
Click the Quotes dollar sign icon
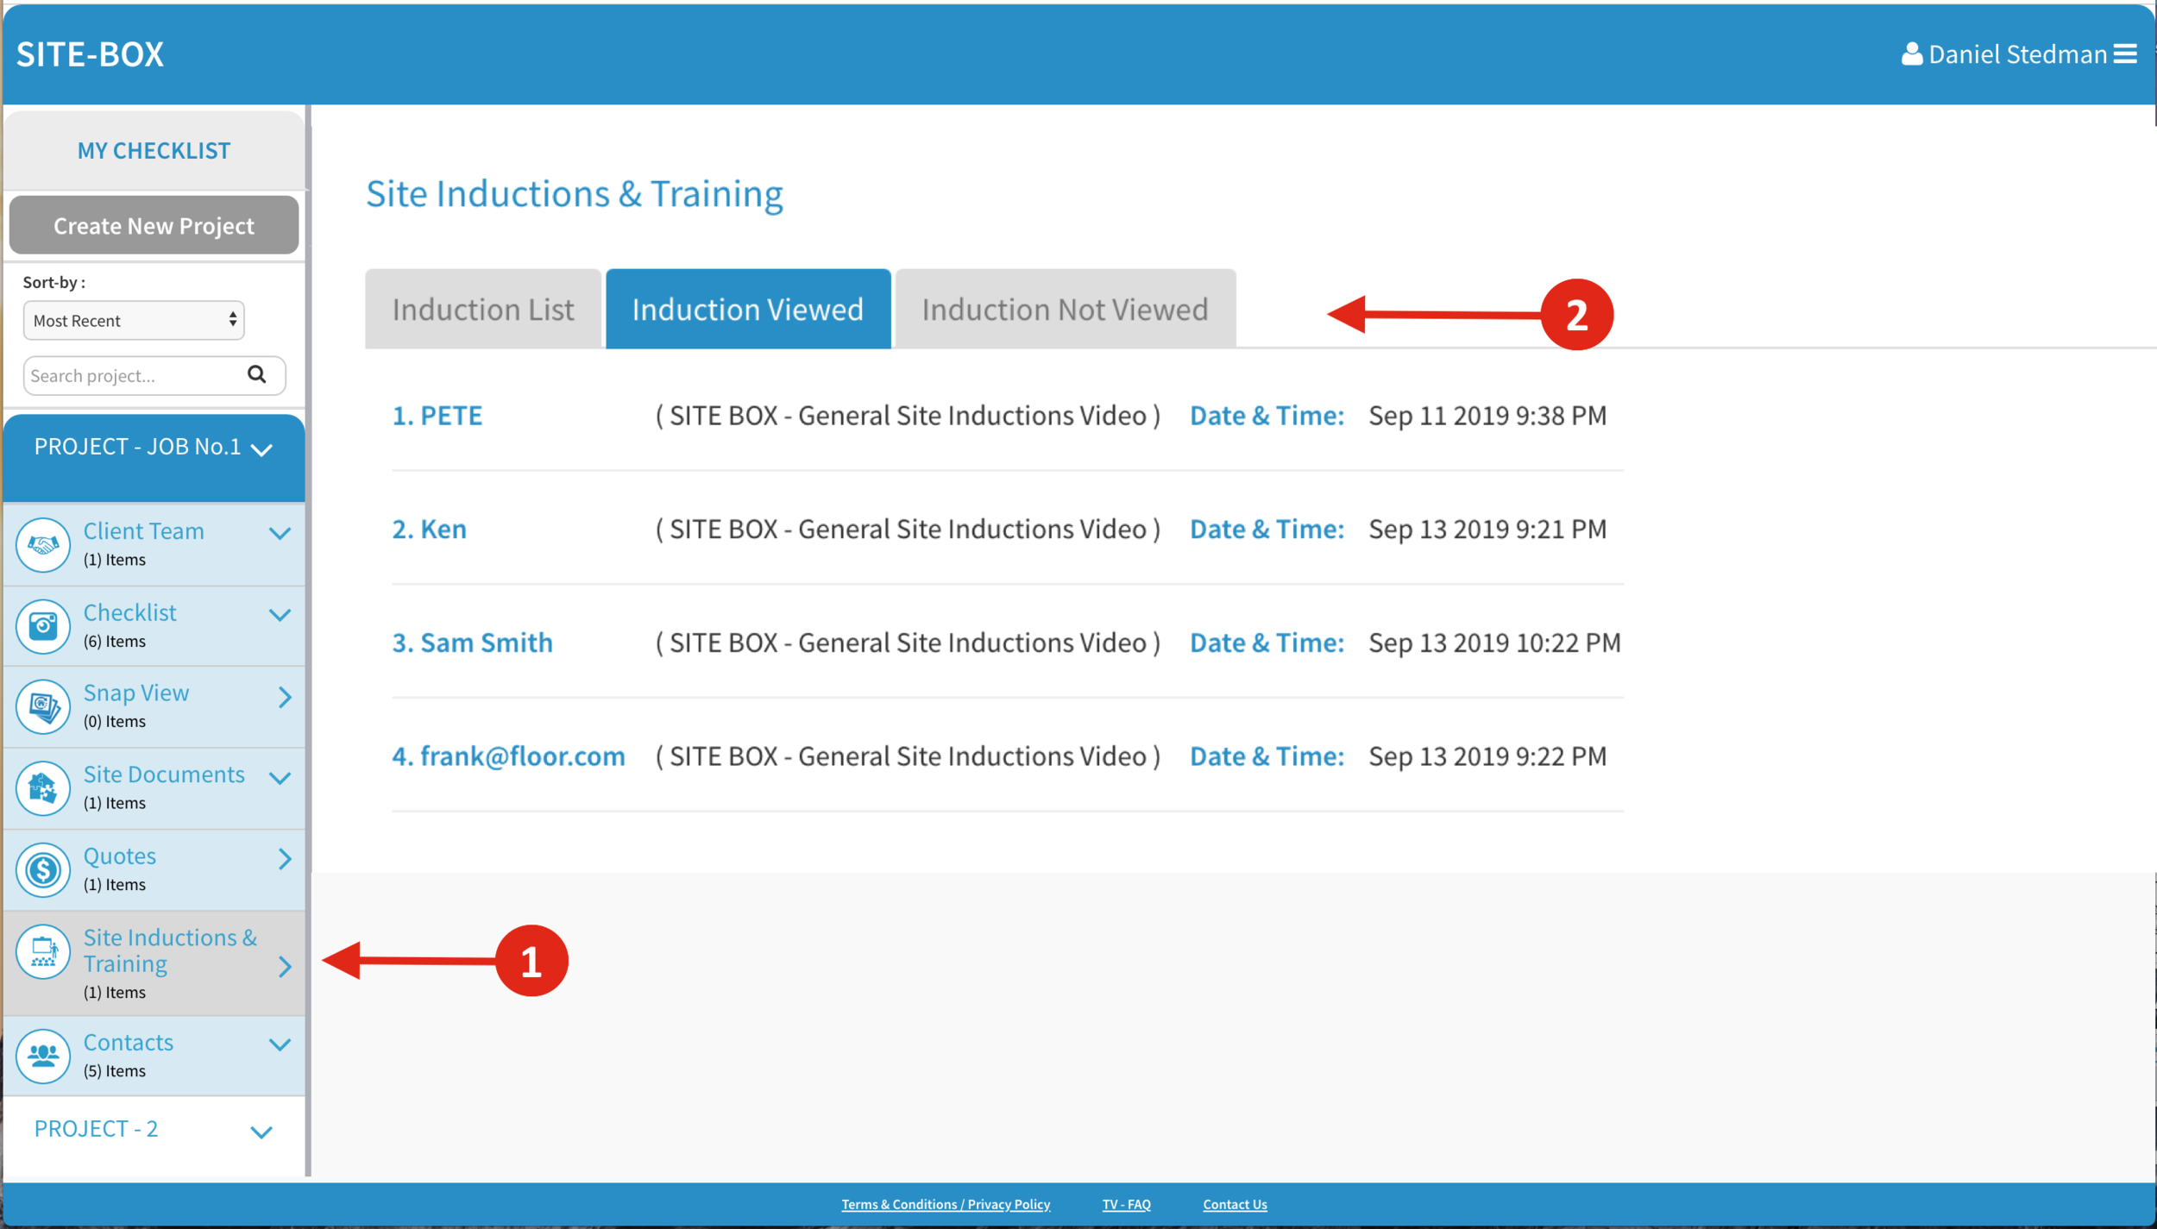click(43, 869)
